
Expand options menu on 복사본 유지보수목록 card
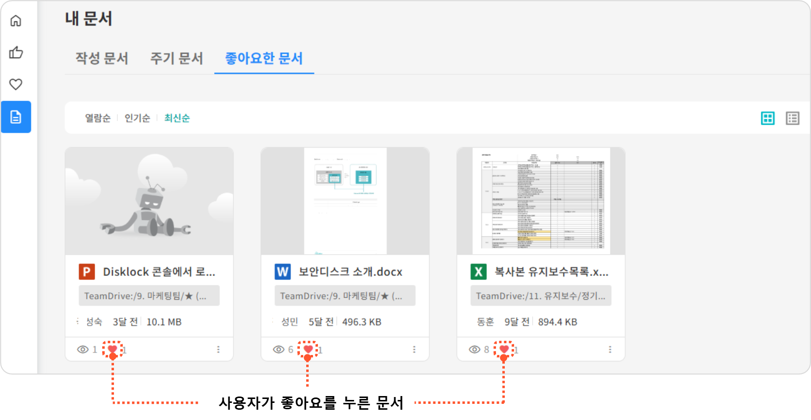609,350
